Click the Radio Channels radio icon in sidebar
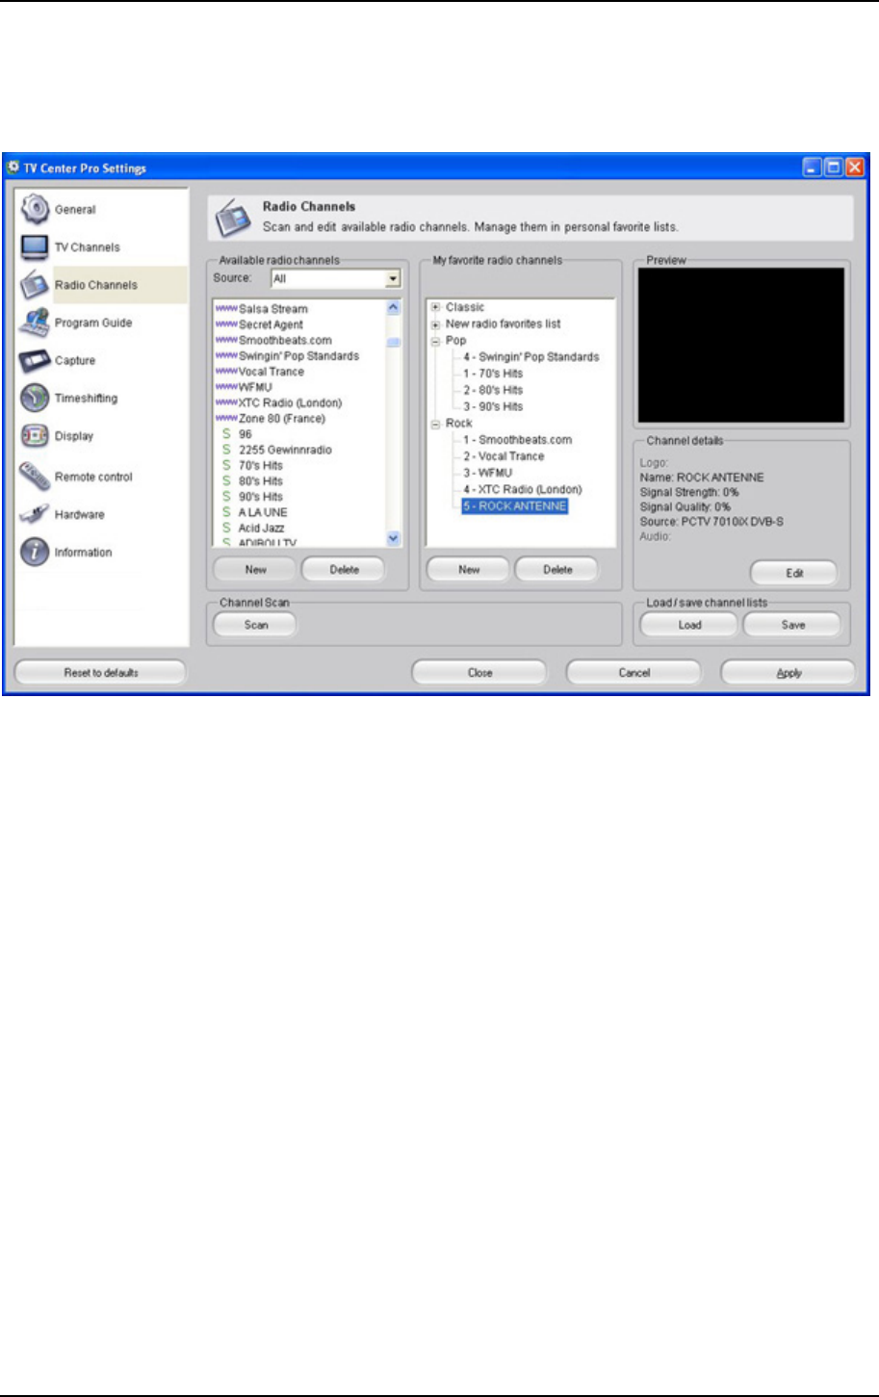This screenshot has width=879, height=1397. click(35, 285)
